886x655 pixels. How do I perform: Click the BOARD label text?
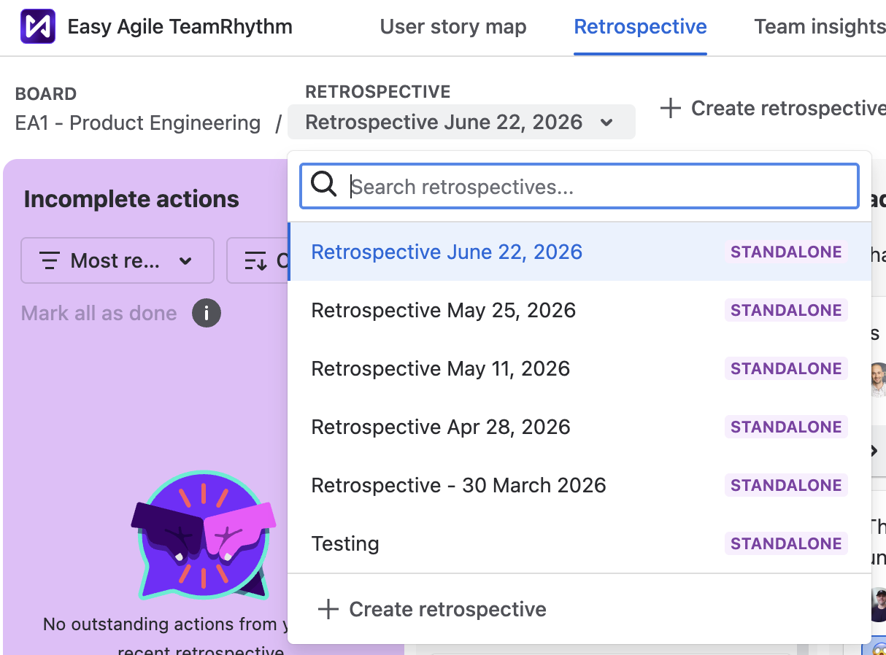[x=46, y=94]
